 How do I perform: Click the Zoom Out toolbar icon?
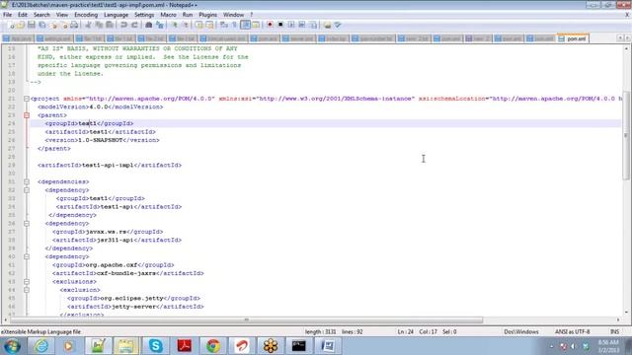tap(186, 25)
